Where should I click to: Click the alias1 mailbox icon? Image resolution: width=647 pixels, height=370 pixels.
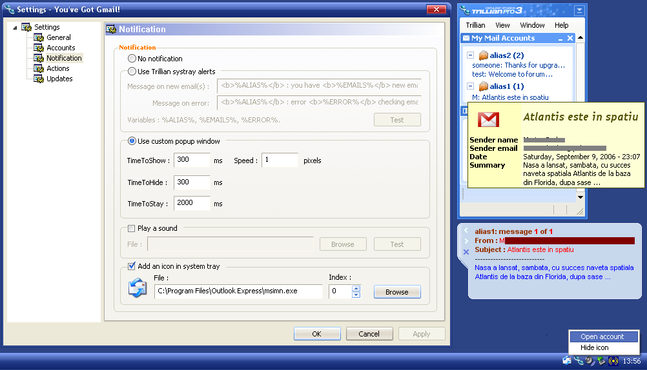pos(483,86)
